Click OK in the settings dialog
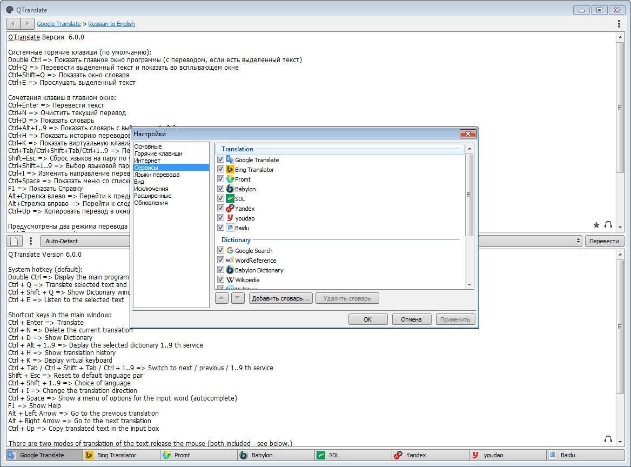 (368, 319)
